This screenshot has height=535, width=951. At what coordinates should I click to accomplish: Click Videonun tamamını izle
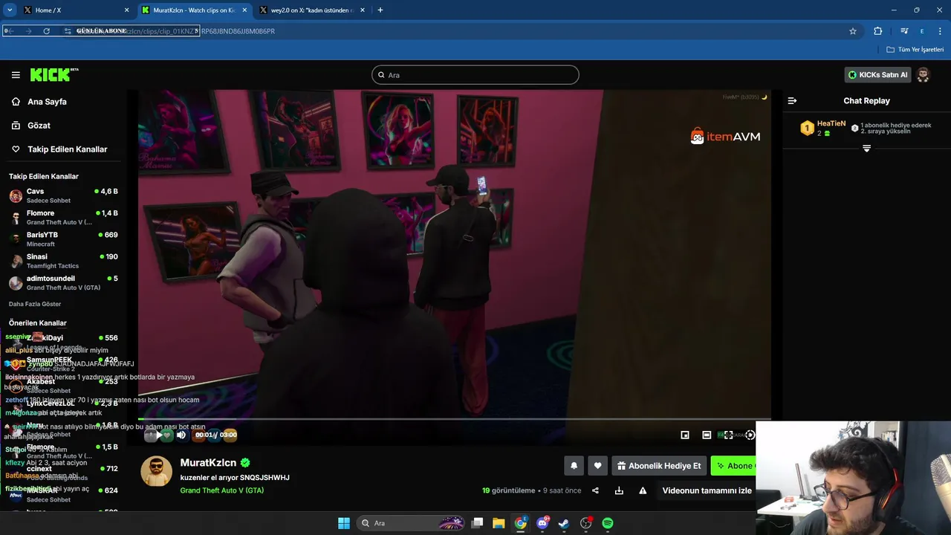[707, 490]
